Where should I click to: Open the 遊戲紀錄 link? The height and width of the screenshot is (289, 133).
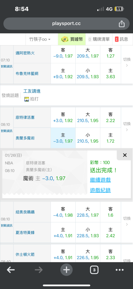[x=100, y=190]
